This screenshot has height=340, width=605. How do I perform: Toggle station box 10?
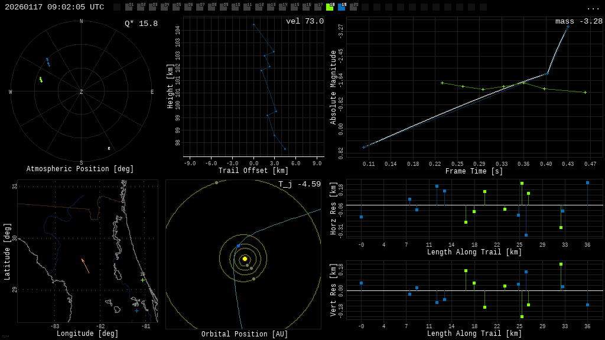(235, 7)
